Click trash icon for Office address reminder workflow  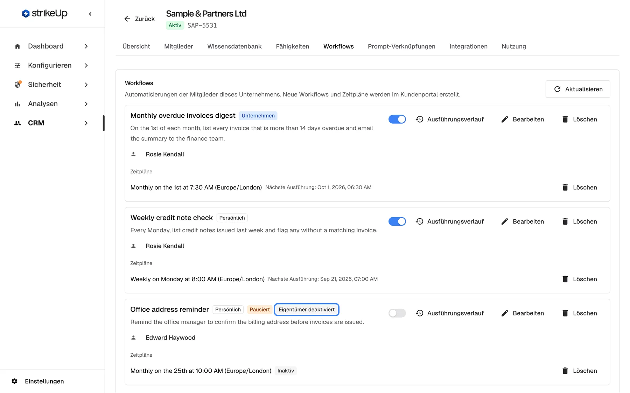point(565,313)
